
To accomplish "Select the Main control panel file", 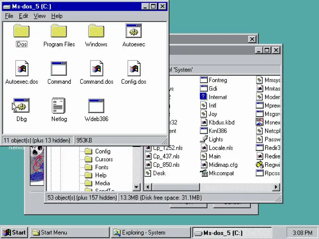I will [210, 156].
